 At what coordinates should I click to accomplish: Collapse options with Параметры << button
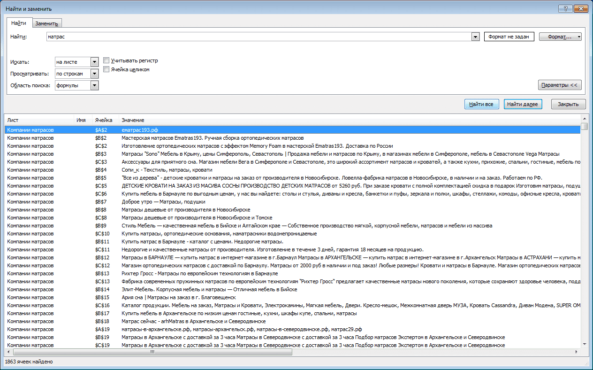(x=560, y=85)
